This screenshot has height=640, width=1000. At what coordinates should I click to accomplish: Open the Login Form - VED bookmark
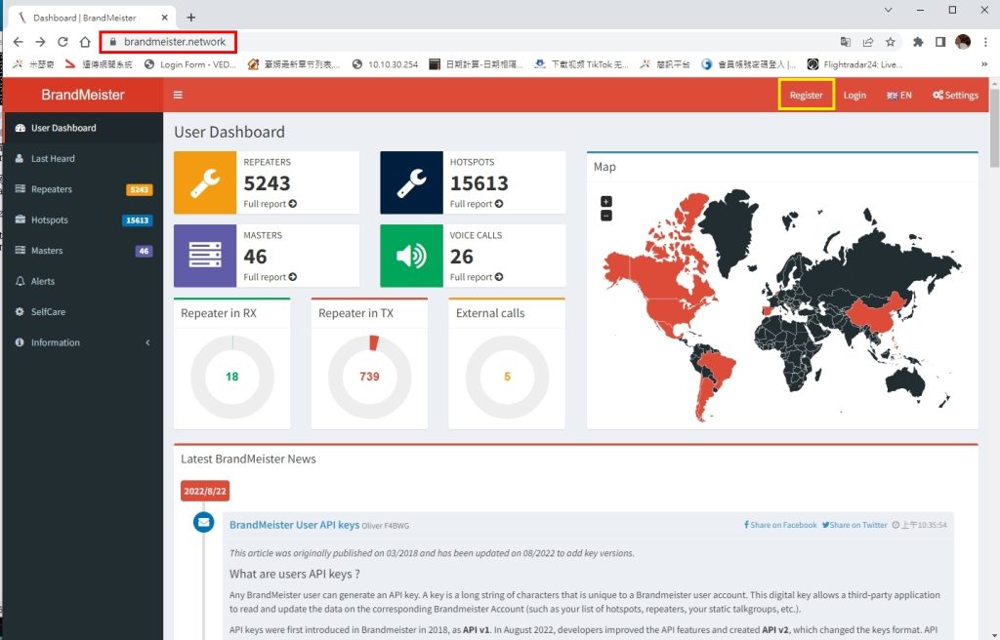pyautogui.click(x=190, y=64)
